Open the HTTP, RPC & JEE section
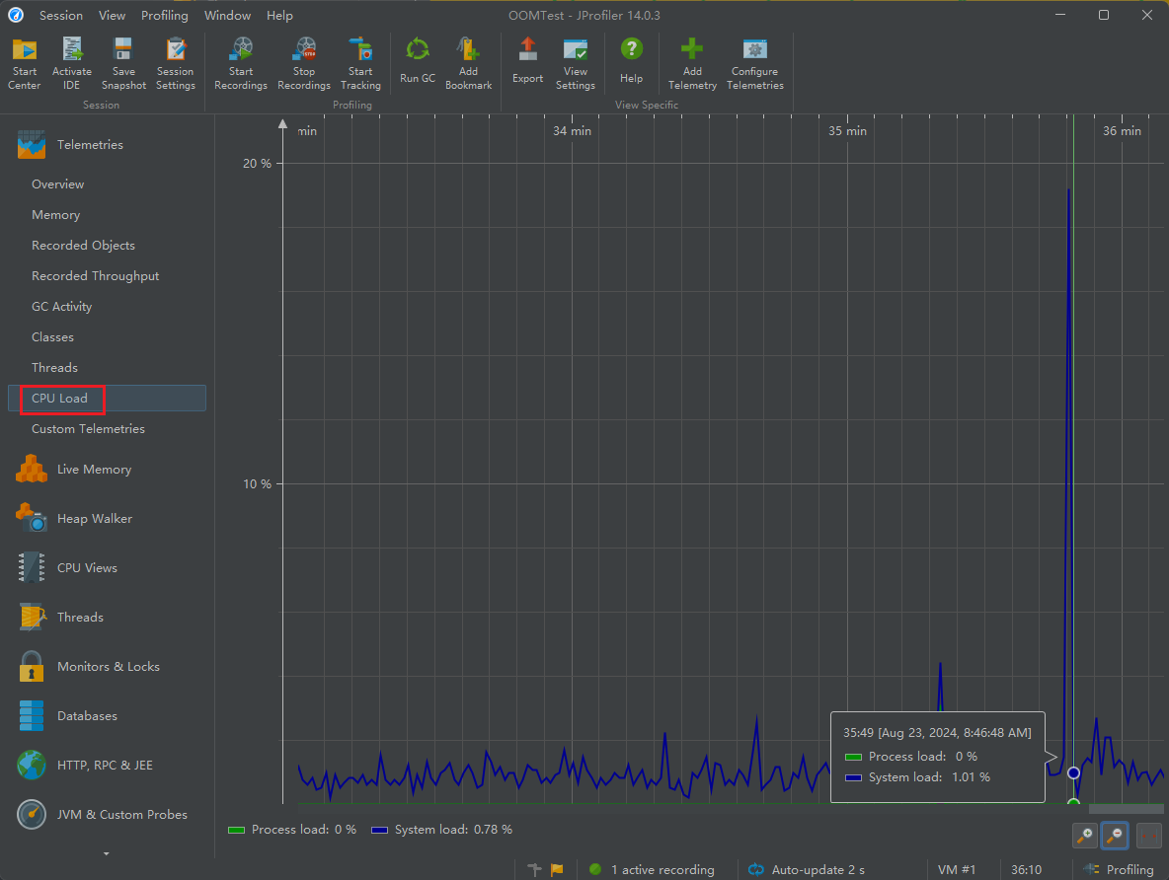This screenshot has height=880, width=1169. click(85, 766)
